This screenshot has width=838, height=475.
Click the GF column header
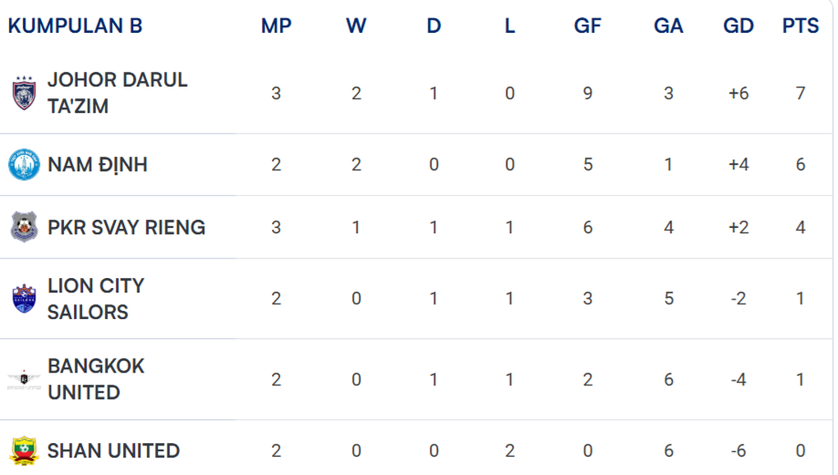pos(587,25)
